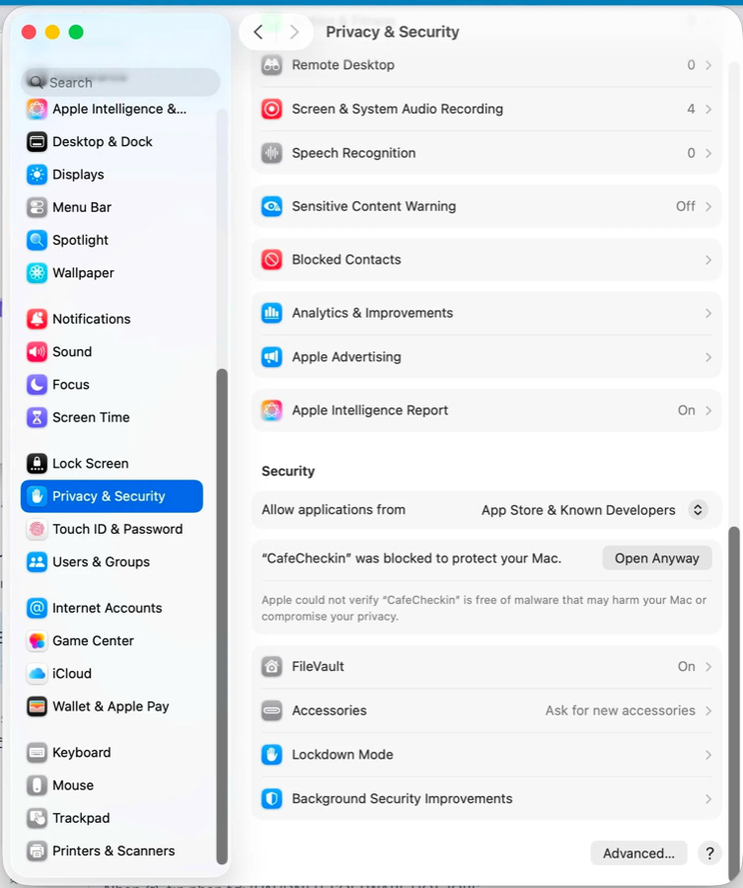Click the Screen & System Audio Recording icon

coord(271,109)
